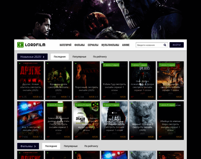
Task: Click '1 сезон 1 серия' badge on Derry card
Action: coord(139,65)
